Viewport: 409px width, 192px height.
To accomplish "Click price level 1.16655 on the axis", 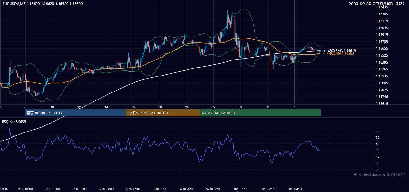I will [381, 48].
